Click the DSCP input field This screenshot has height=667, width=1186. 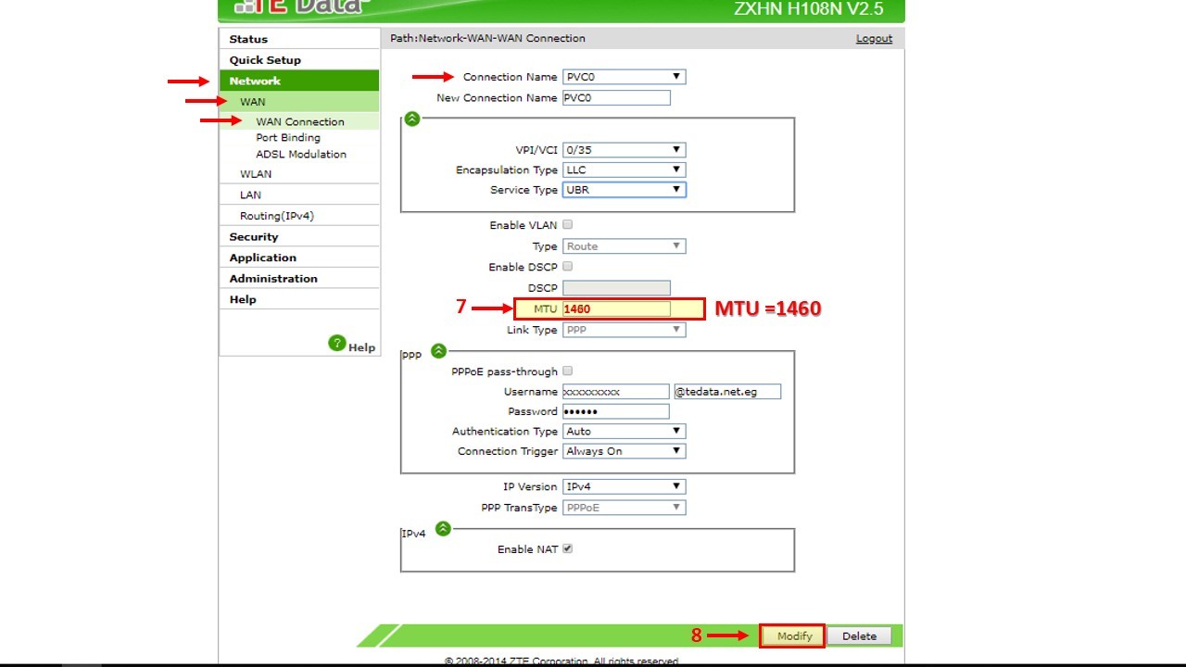tap(616, 288)
